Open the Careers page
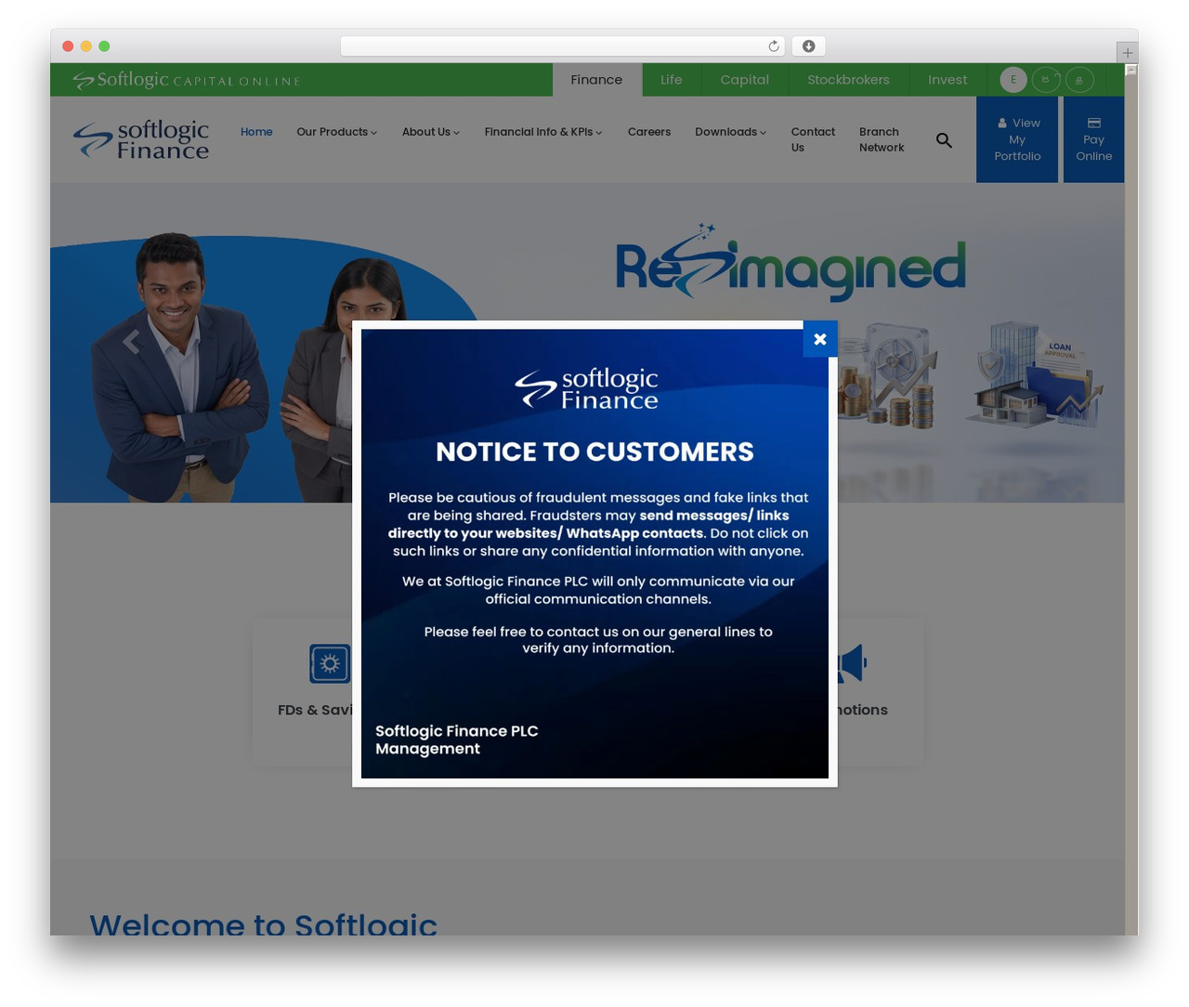 tap(649, 132)
